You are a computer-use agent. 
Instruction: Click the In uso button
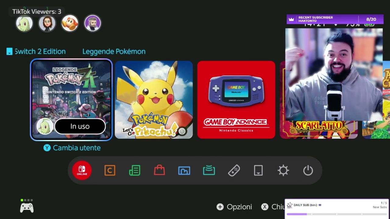click(80, 126)
